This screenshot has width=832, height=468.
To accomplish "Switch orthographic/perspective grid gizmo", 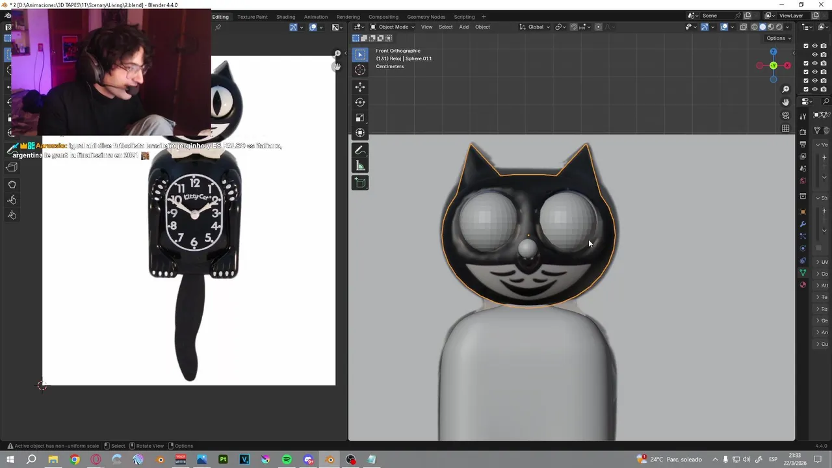I will coord(785,128).
